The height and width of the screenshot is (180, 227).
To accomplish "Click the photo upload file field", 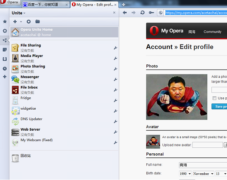I will point(219,90).
